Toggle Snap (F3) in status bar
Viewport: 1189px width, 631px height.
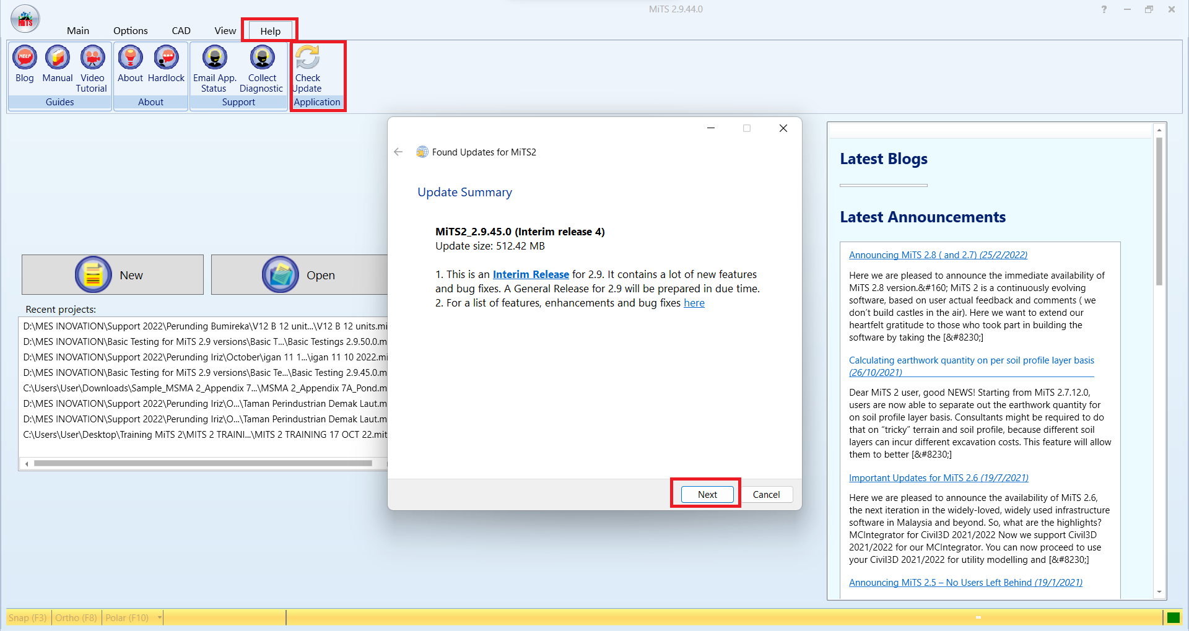[x=28, y=617]
